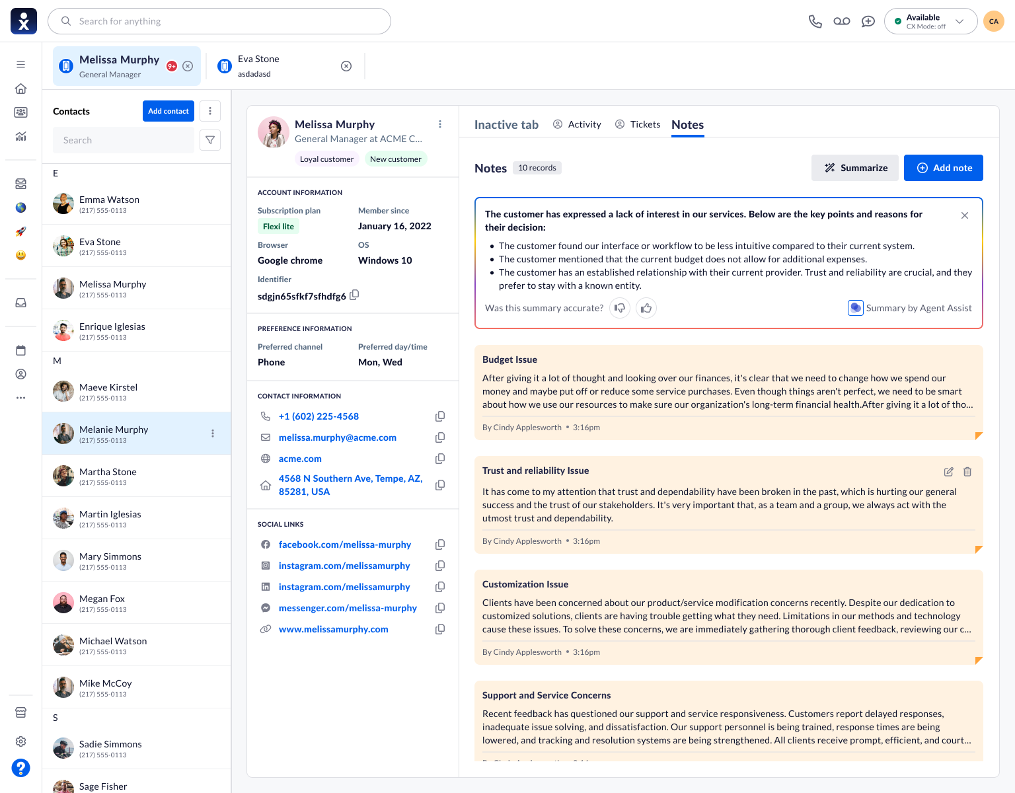Click the Add contact button

(x=169, y=111)
